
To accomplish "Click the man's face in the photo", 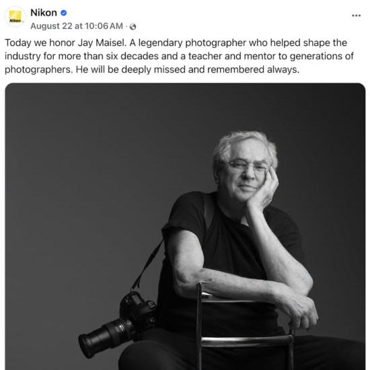I will (x=246, y=176).
